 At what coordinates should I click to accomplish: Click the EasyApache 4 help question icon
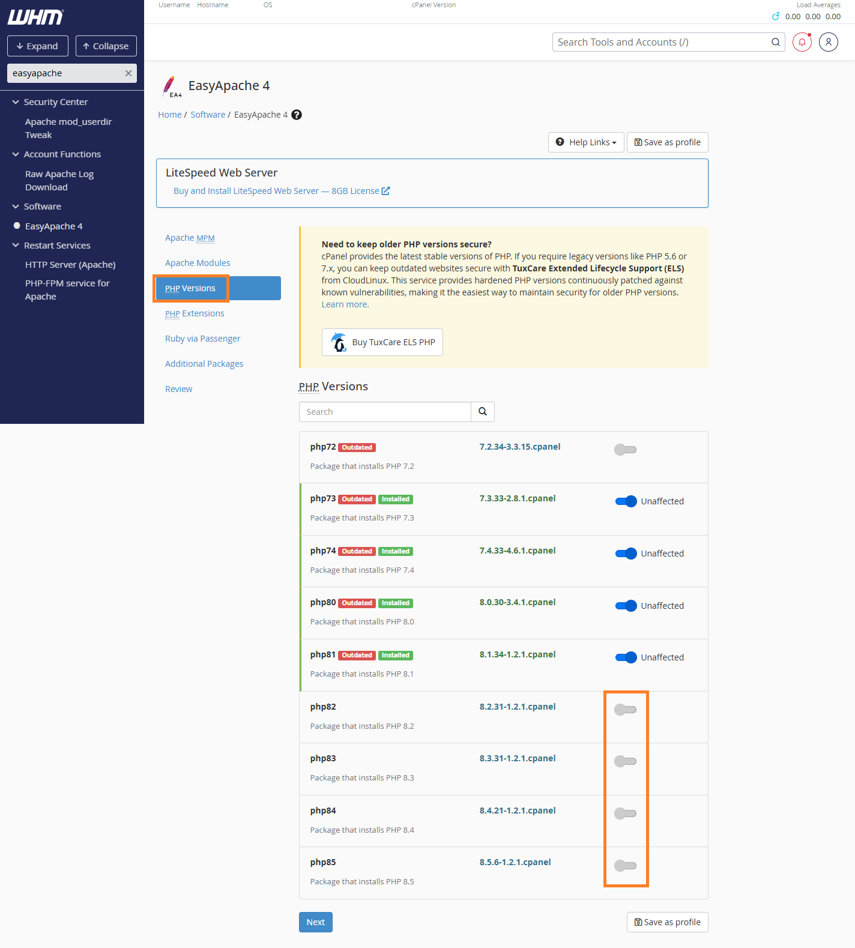click(297, 115)
